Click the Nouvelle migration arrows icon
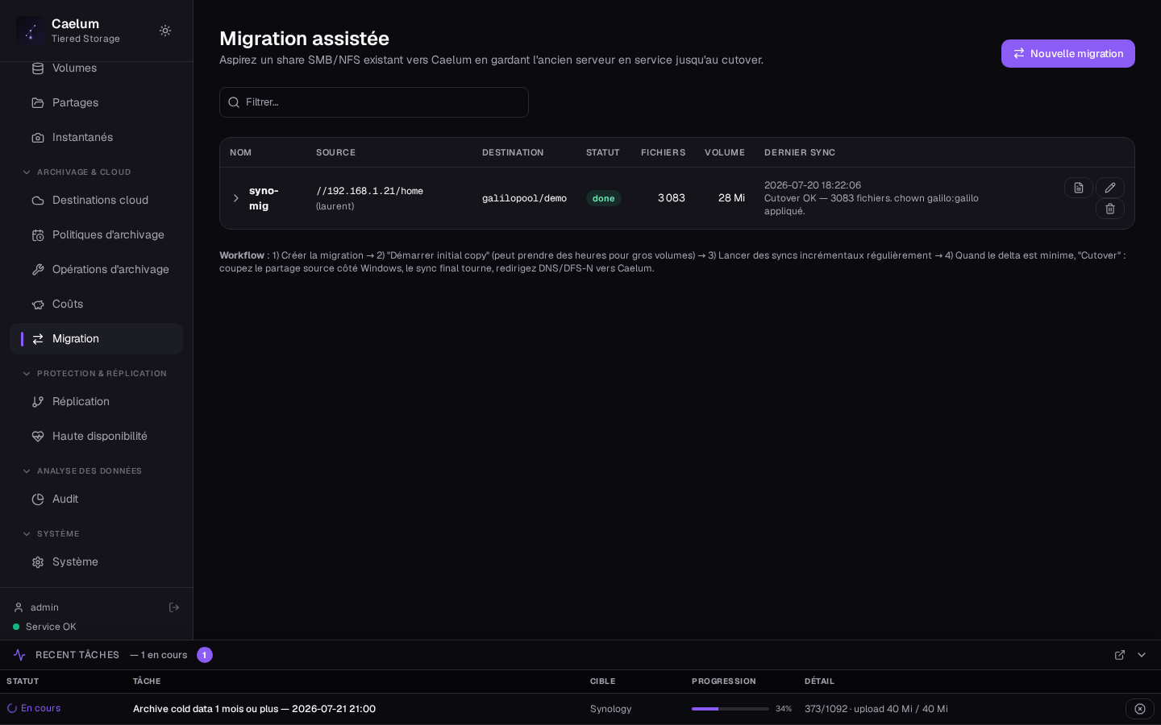Image resolution: width=1161 pixels, height=725 pixels. click(1019, 53)
